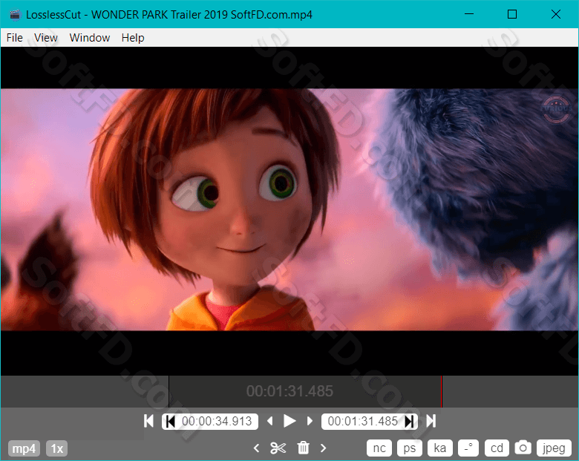Toggle the ps stream selection button

click(x=410, y=448)
